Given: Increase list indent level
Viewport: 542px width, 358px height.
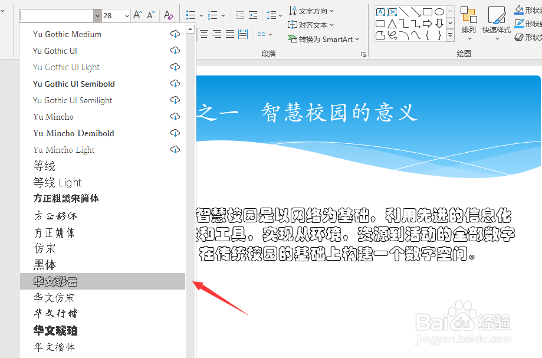Looking at the screenshot, I should point(253,15).
